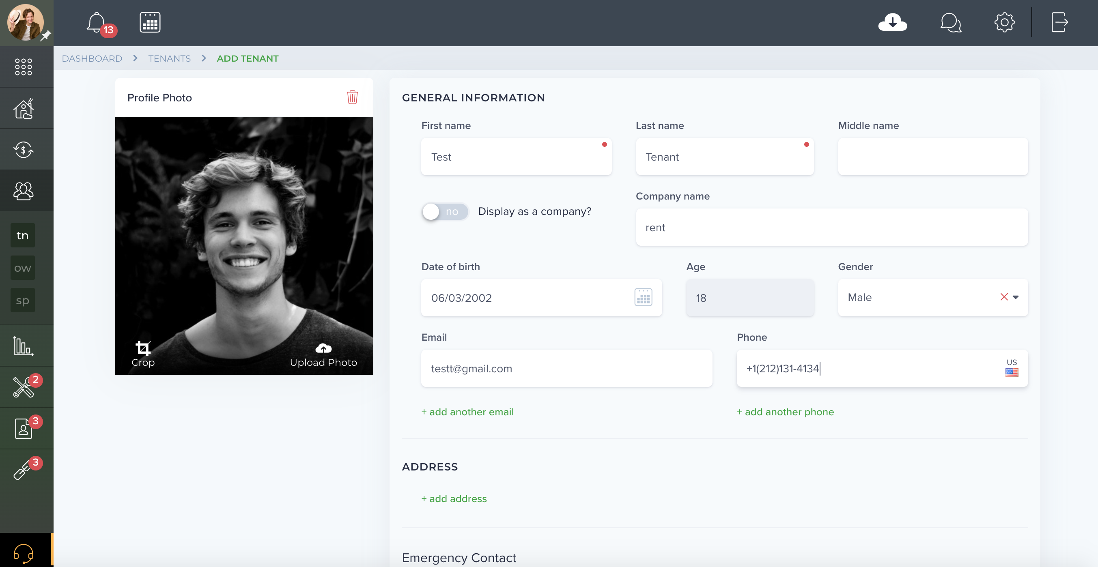Image resolution: width=1098 pixels, height=567 pixels.
Task: Go to DASHBOARD breadcrumb
Action: [92, 58]
